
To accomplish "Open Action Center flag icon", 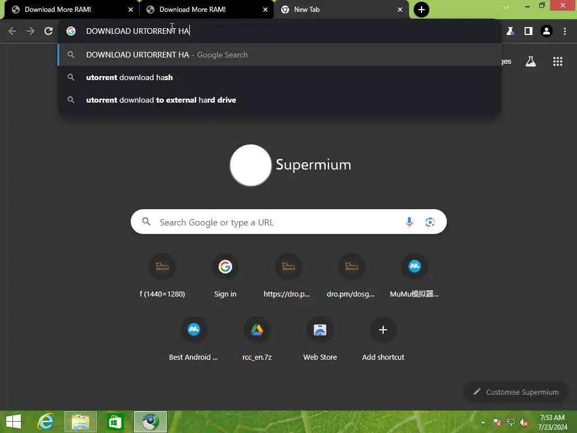I will coord(497,422).
